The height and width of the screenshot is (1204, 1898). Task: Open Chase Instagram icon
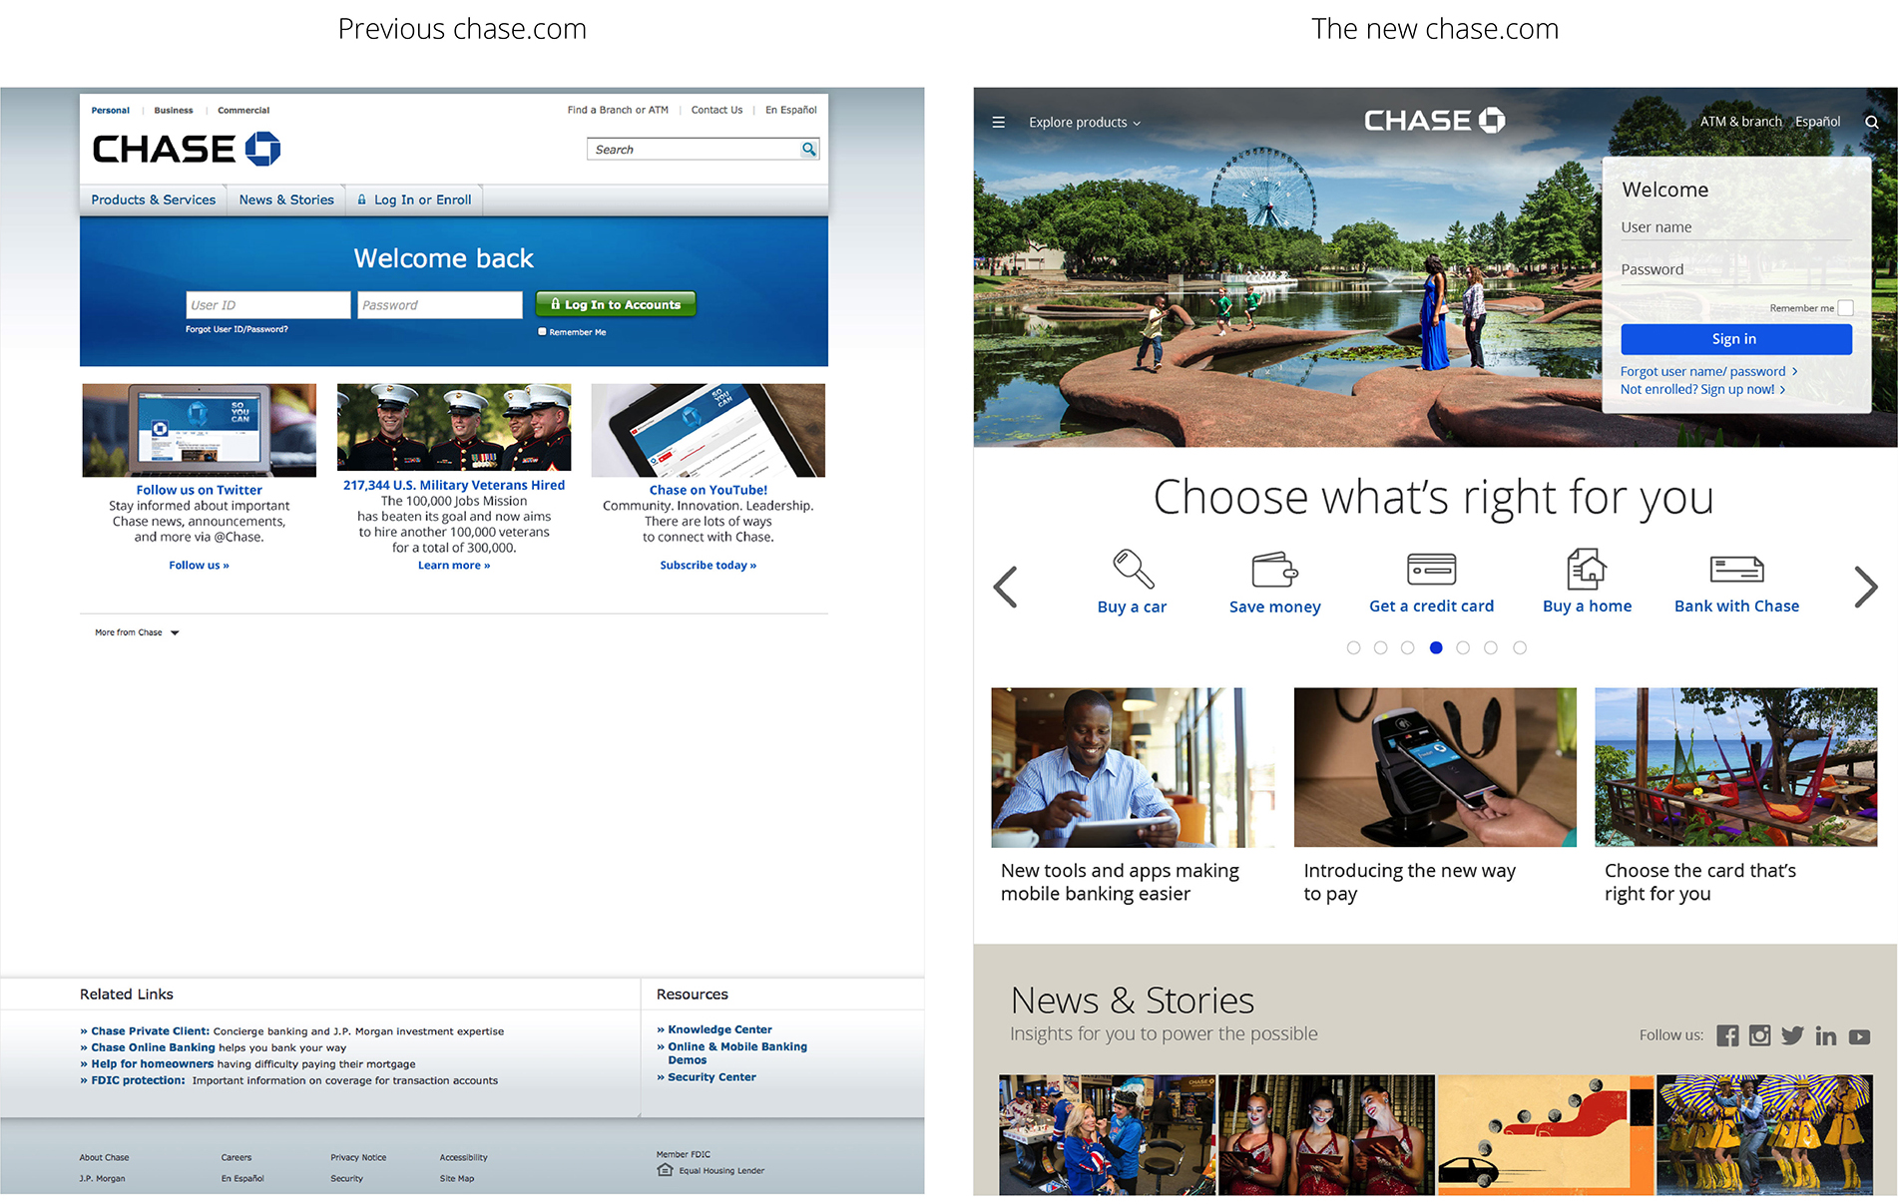pyautogui.click(x=1760, y=1035)
